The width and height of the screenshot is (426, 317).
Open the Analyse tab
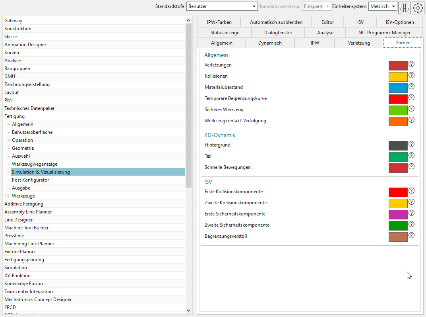(x=325, y=33)
